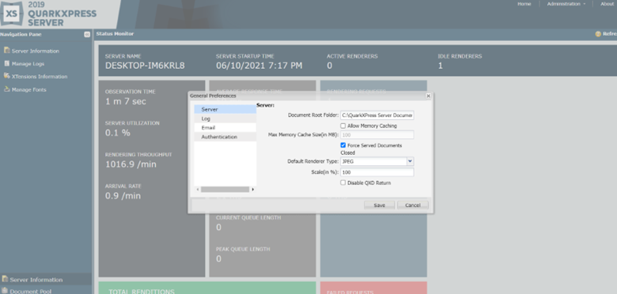Click the Server Information page icon
This screenshot has width=617, height=294.
pyautogui.click(x=6, y=51)
